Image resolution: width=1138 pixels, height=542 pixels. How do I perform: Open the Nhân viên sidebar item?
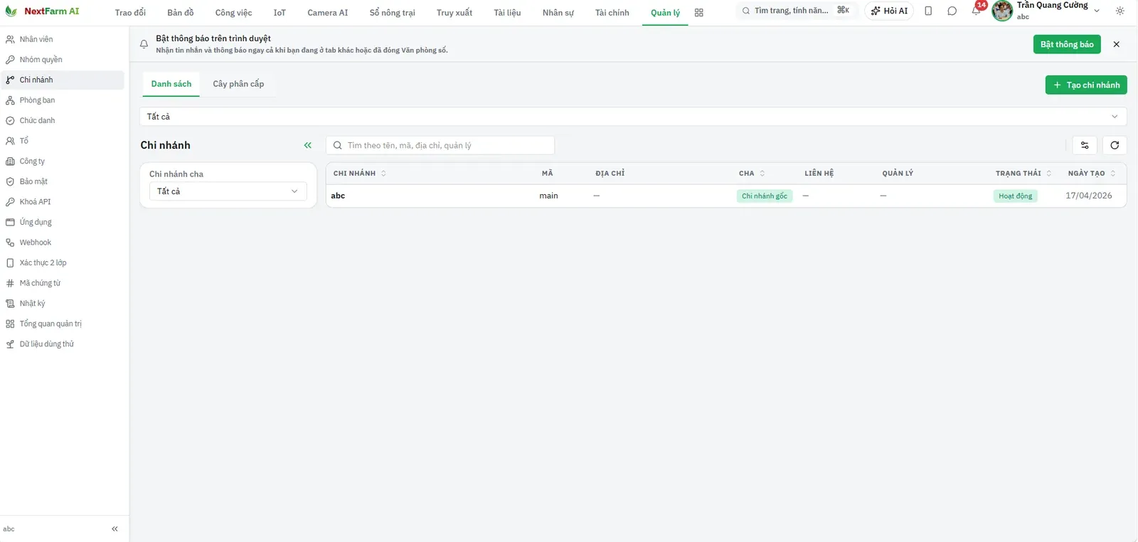[x=63, y=39]
